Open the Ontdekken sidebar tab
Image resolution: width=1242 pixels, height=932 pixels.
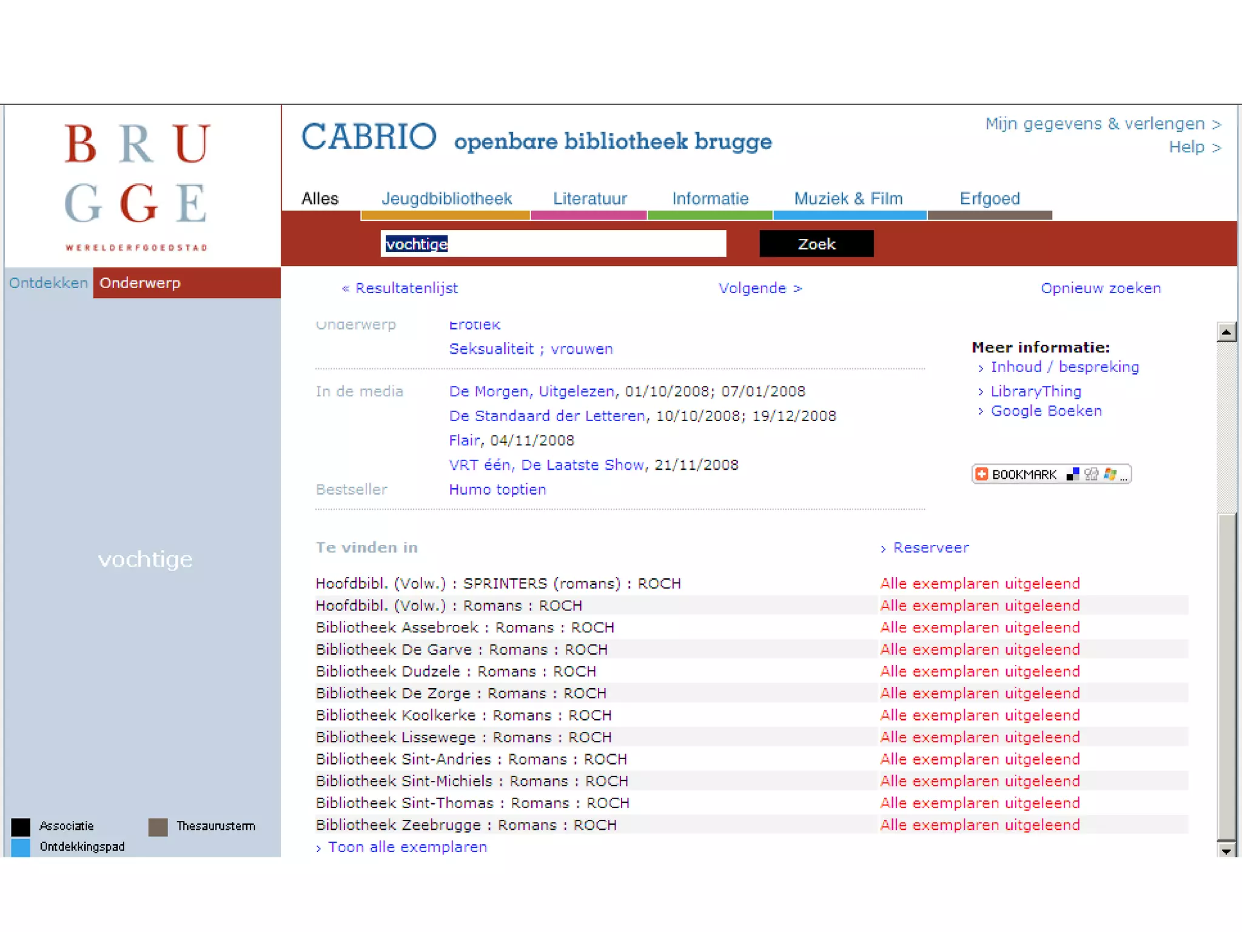point(49,283)
